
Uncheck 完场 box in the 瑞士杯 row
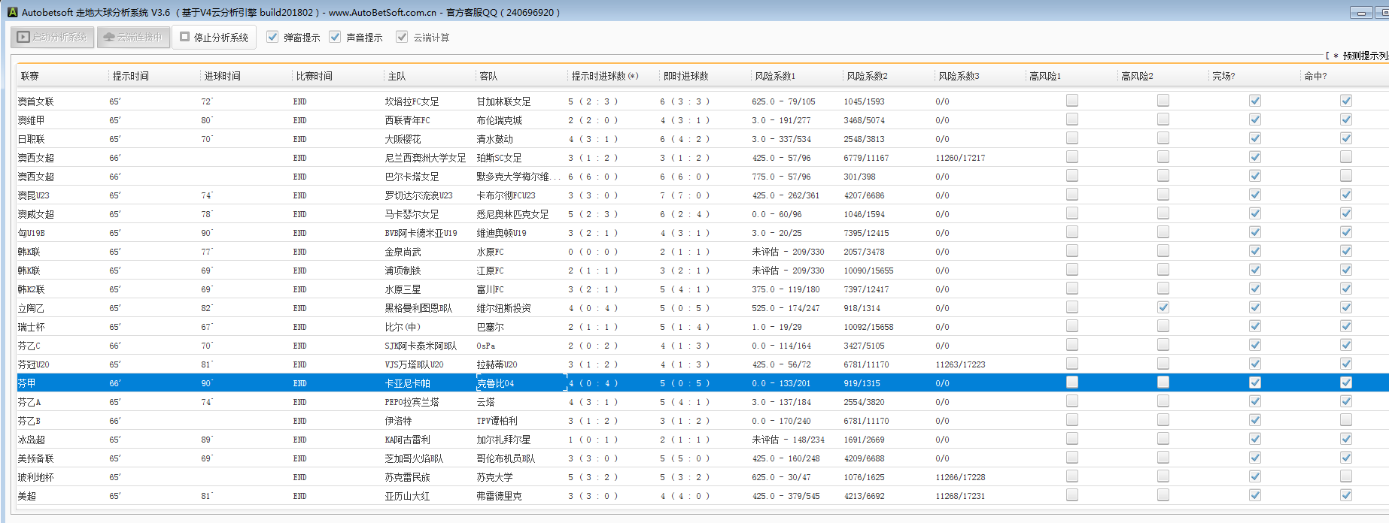tap(1254, 326)
